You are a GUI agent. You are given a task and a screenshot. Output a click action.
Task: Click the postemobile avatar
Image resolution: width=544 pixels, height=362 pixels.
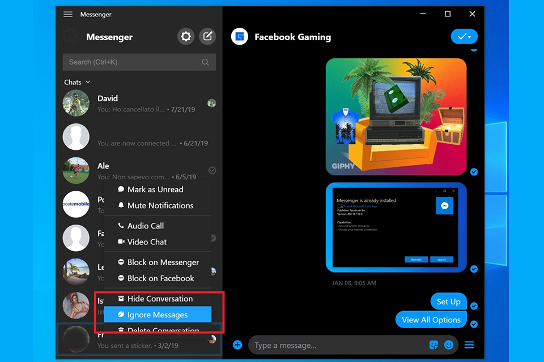[x=76, y=204]
